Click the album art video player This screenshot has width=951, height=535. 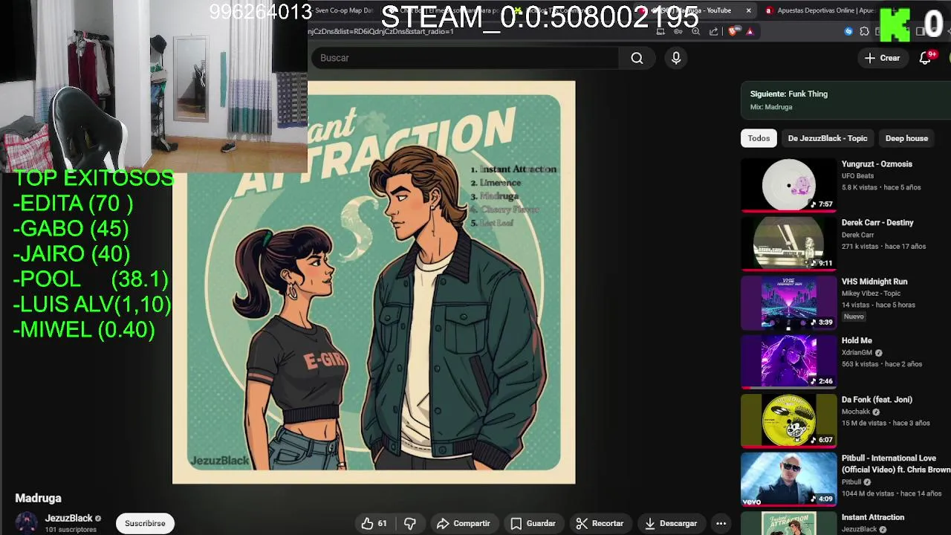(x=374, y=282)
